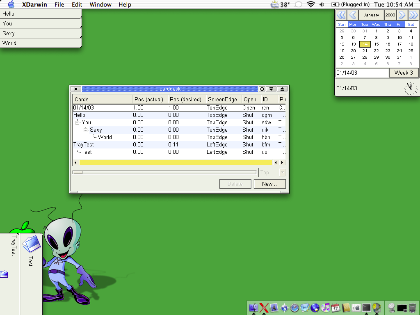420x315 pixels.
Task: Open the Apple menu
Action: (11, 5)
